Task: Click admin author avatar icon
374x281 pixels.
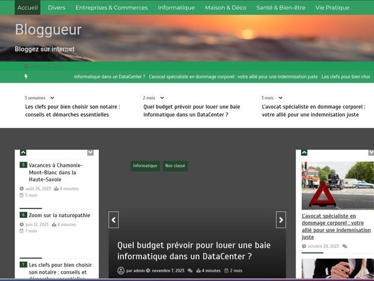Action: pyautogui.click(x=121, y=270)
